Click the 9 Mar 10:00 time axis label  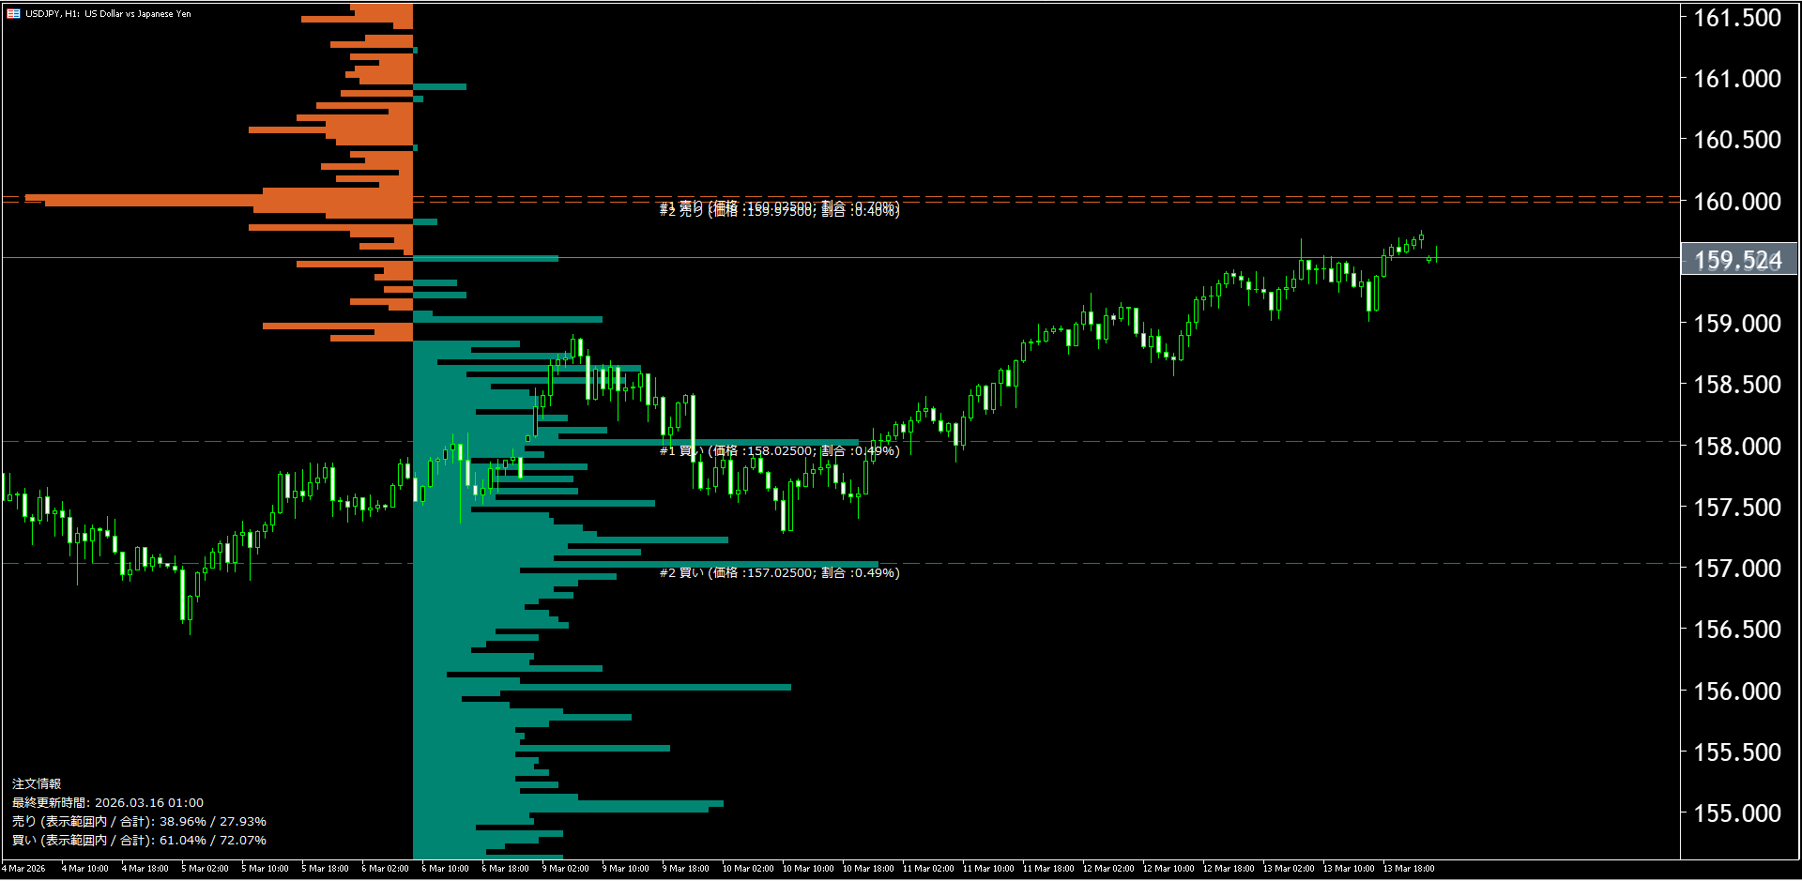pos(625,869)
